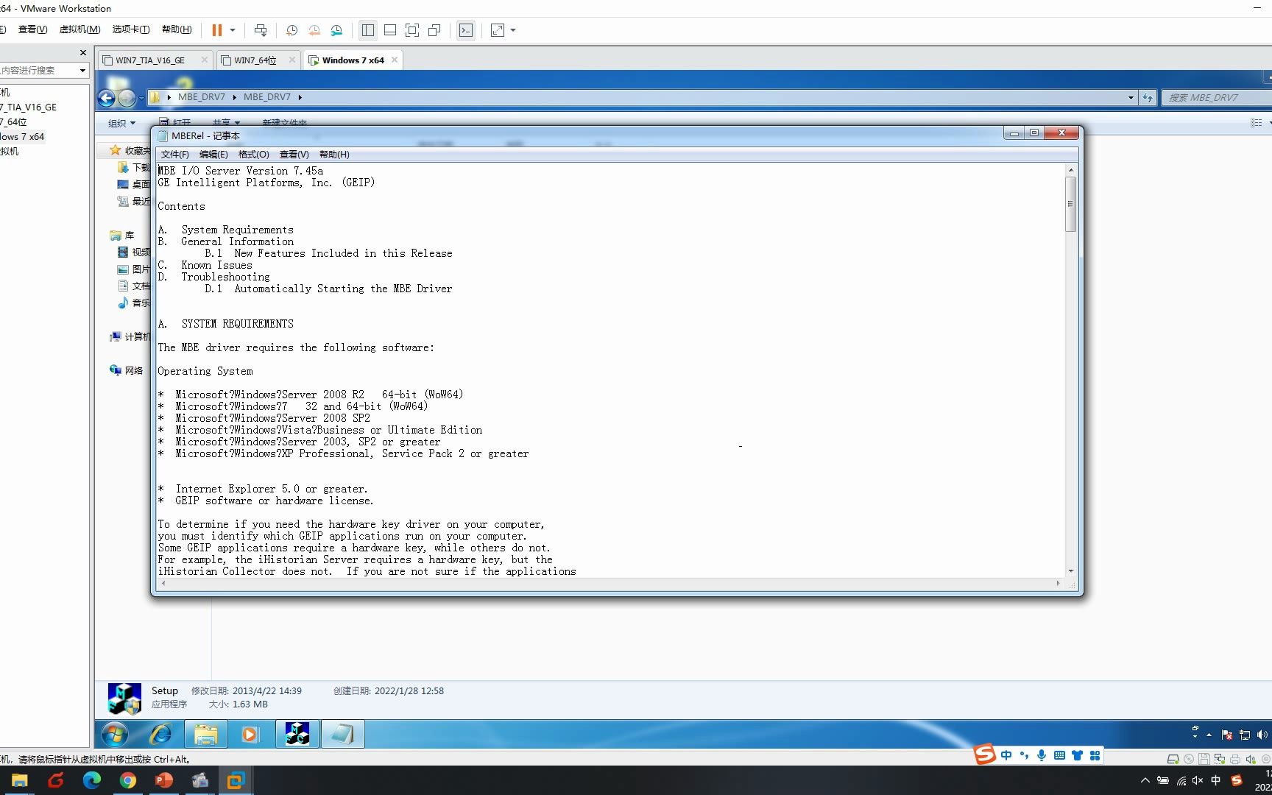Close the WIN7_TIA_V16_GE tab

204,60
